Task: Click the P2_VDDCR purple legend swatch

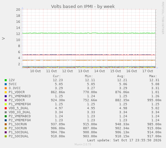Action: (6, 100)
